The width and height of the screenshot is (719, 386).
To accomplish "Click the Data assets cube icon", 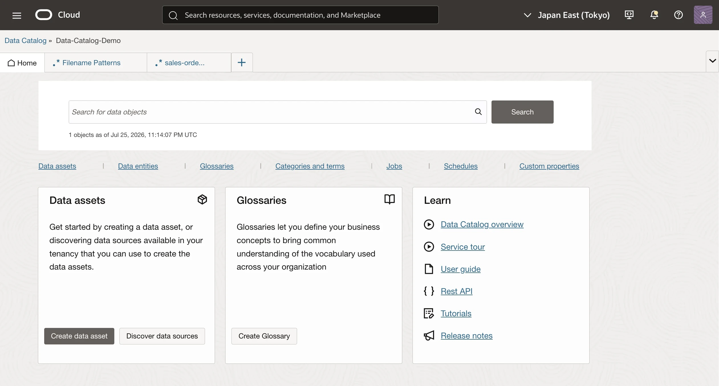I will (x=202, y=200).
